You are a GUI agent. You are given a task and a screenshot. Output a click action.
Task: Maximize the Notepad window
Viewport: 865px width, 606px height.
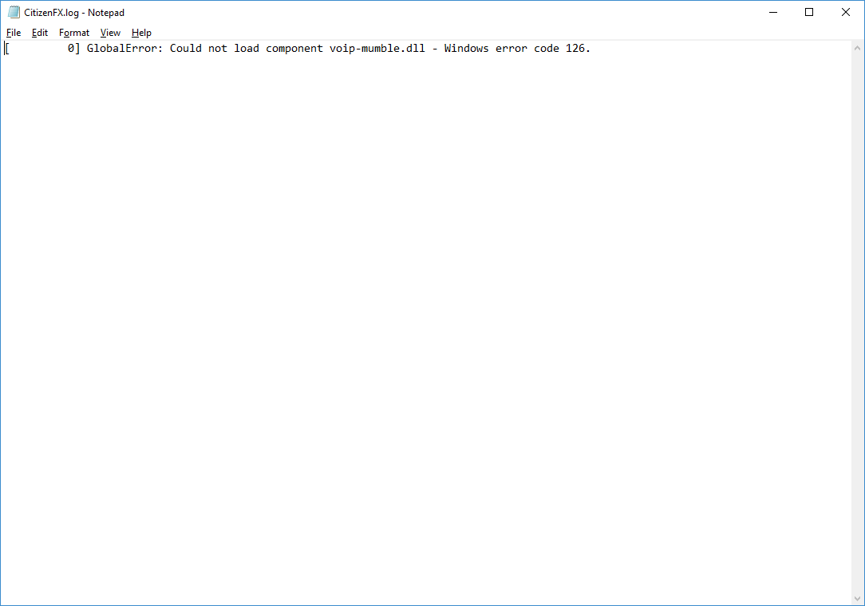809,12
